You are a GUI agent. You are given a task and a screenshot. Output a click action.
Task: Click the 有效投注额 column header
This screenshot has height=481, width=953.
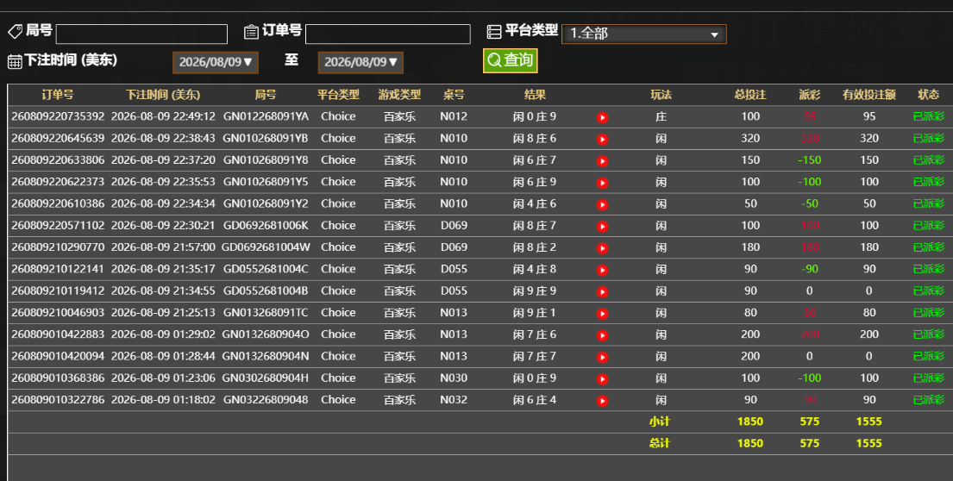click(x=869, y=95)
